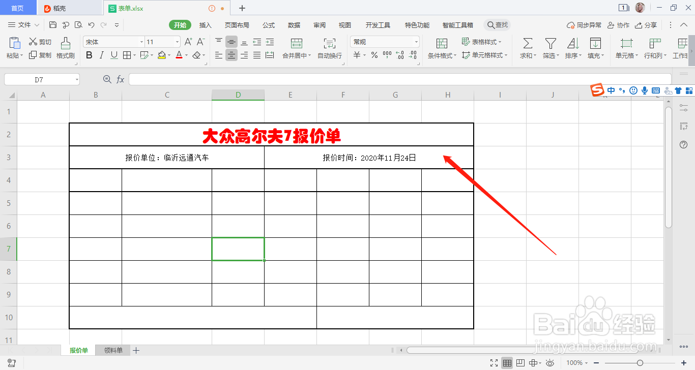The width and height of the screenshot is (695, 370).
Task: Open the 页面布局 (Page Layout) tab
Action: coord(237,25)
